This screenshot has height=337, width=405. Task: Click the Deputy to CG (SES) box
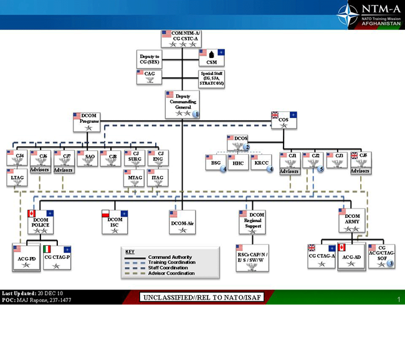[150, 60]
